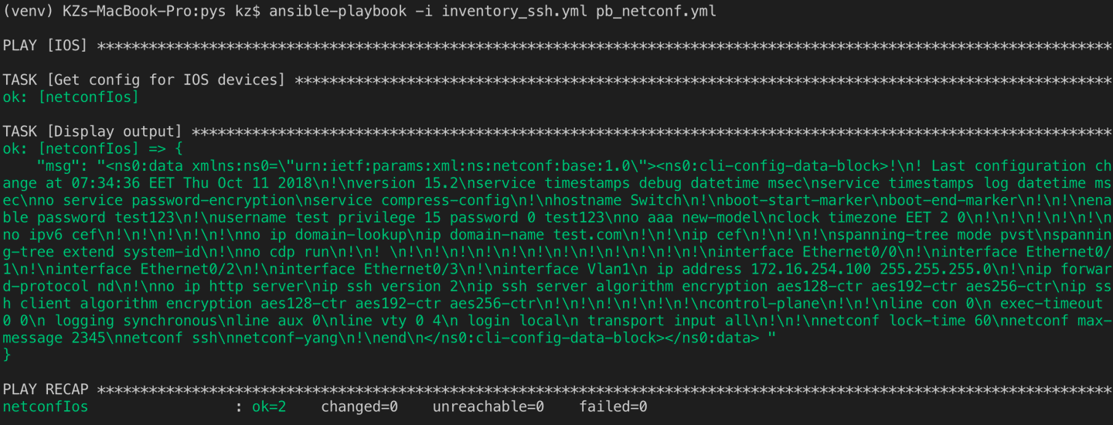Click the ansible-playbook command text

[337, 12]
